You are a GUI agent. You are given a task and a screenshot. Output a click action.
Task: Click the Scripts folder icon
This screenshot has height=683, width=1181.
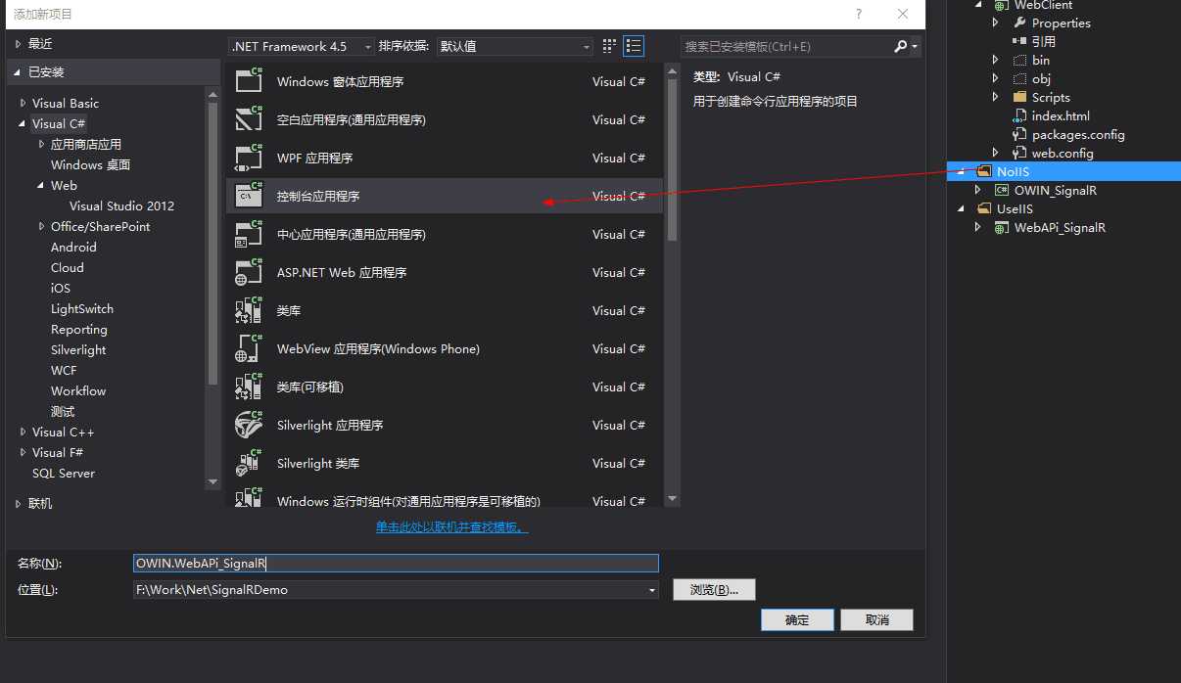tap(1019, 97)
